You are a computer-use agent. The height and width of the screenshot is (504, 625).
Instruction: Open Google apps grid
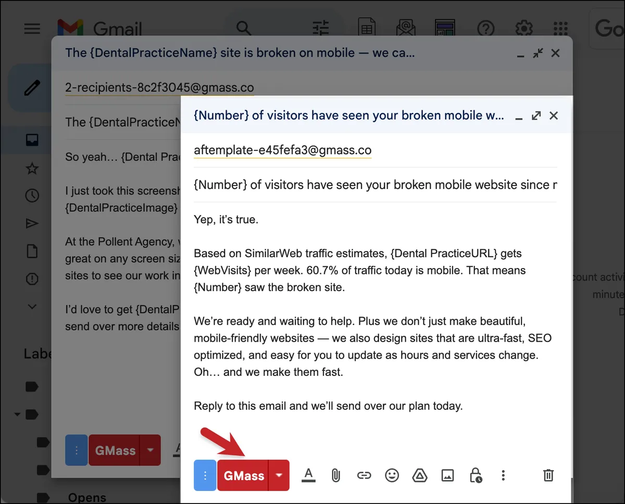click(x=560, y=28)
